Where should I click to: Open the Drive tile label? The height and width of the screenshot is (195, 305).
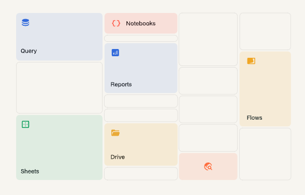[x=118, y=157]
